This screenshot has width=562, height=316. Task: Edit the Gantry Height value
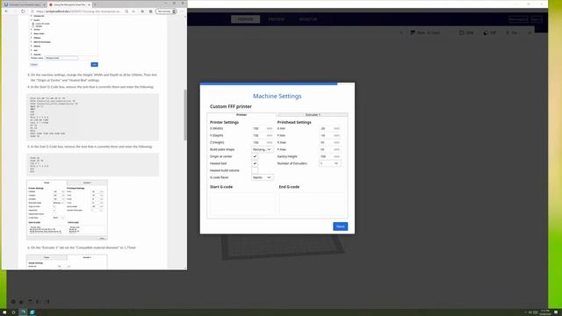pyautogui.click(x=329, y=156)
